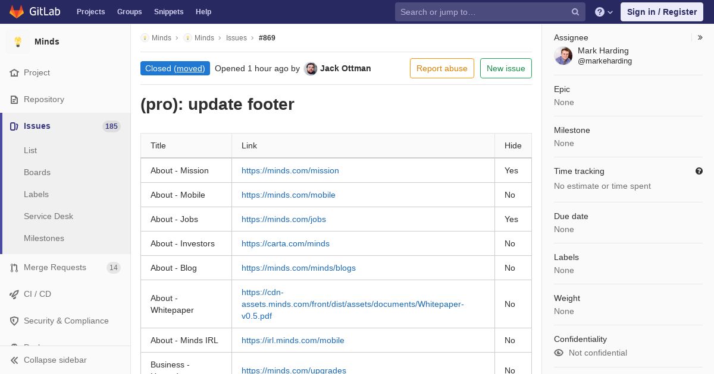Open the https://minds.com/jobs link
Image resolution: width=714 pixels, height=374 pixels.
coord(284,220)
